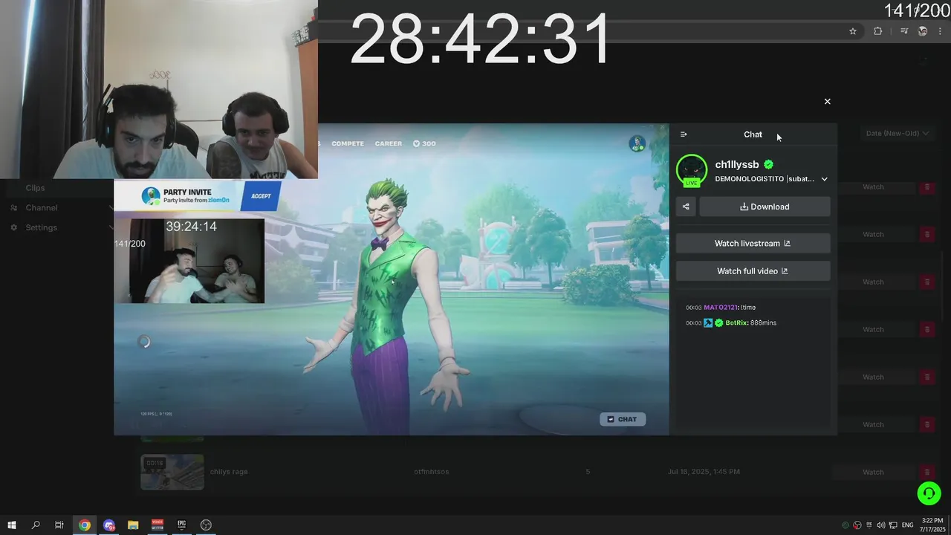Click the 'otfmhtsos' creator name

432,472
